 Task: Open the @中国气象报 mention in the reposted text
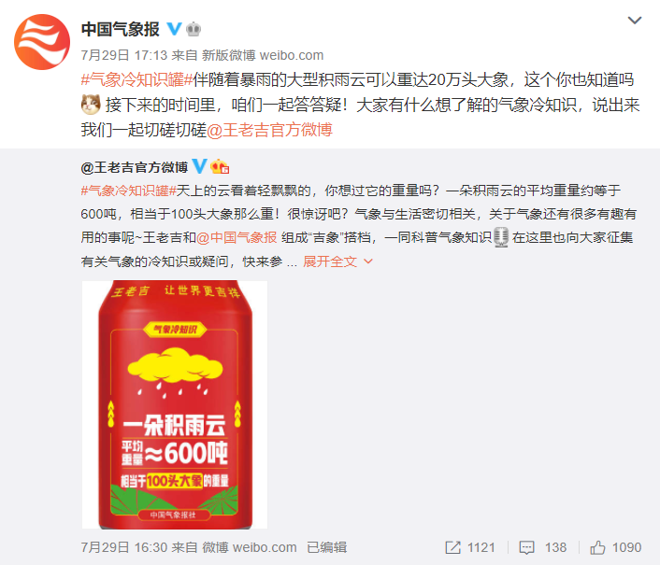click(x=237, y=237)
